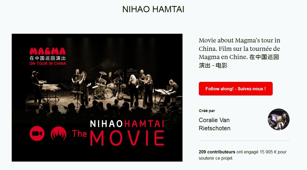
Task: Click the project description paragraph
Action: (x=239, y=53)
